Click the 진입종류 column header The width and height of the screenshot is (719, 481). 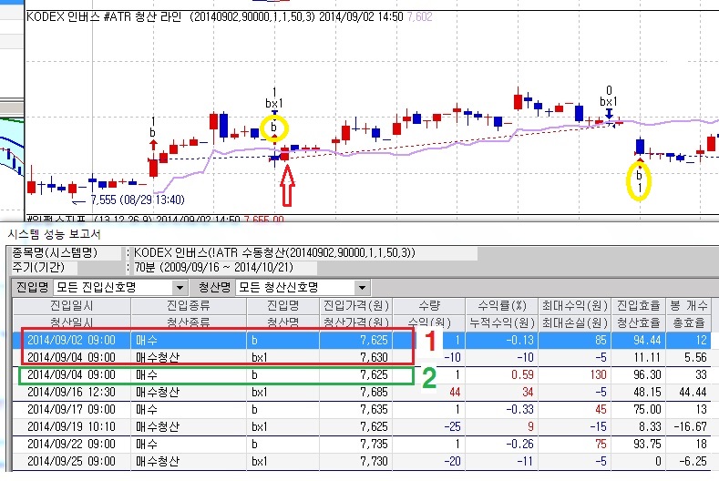pyautogui.click(x=189, y=305)
